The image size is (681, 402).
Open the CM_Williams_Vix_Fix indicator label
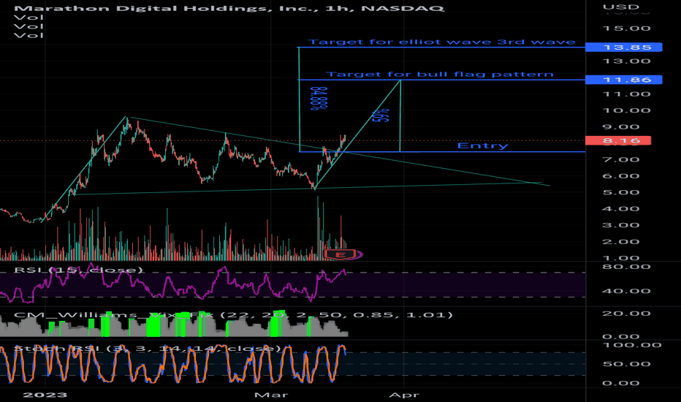coord(233,314)
